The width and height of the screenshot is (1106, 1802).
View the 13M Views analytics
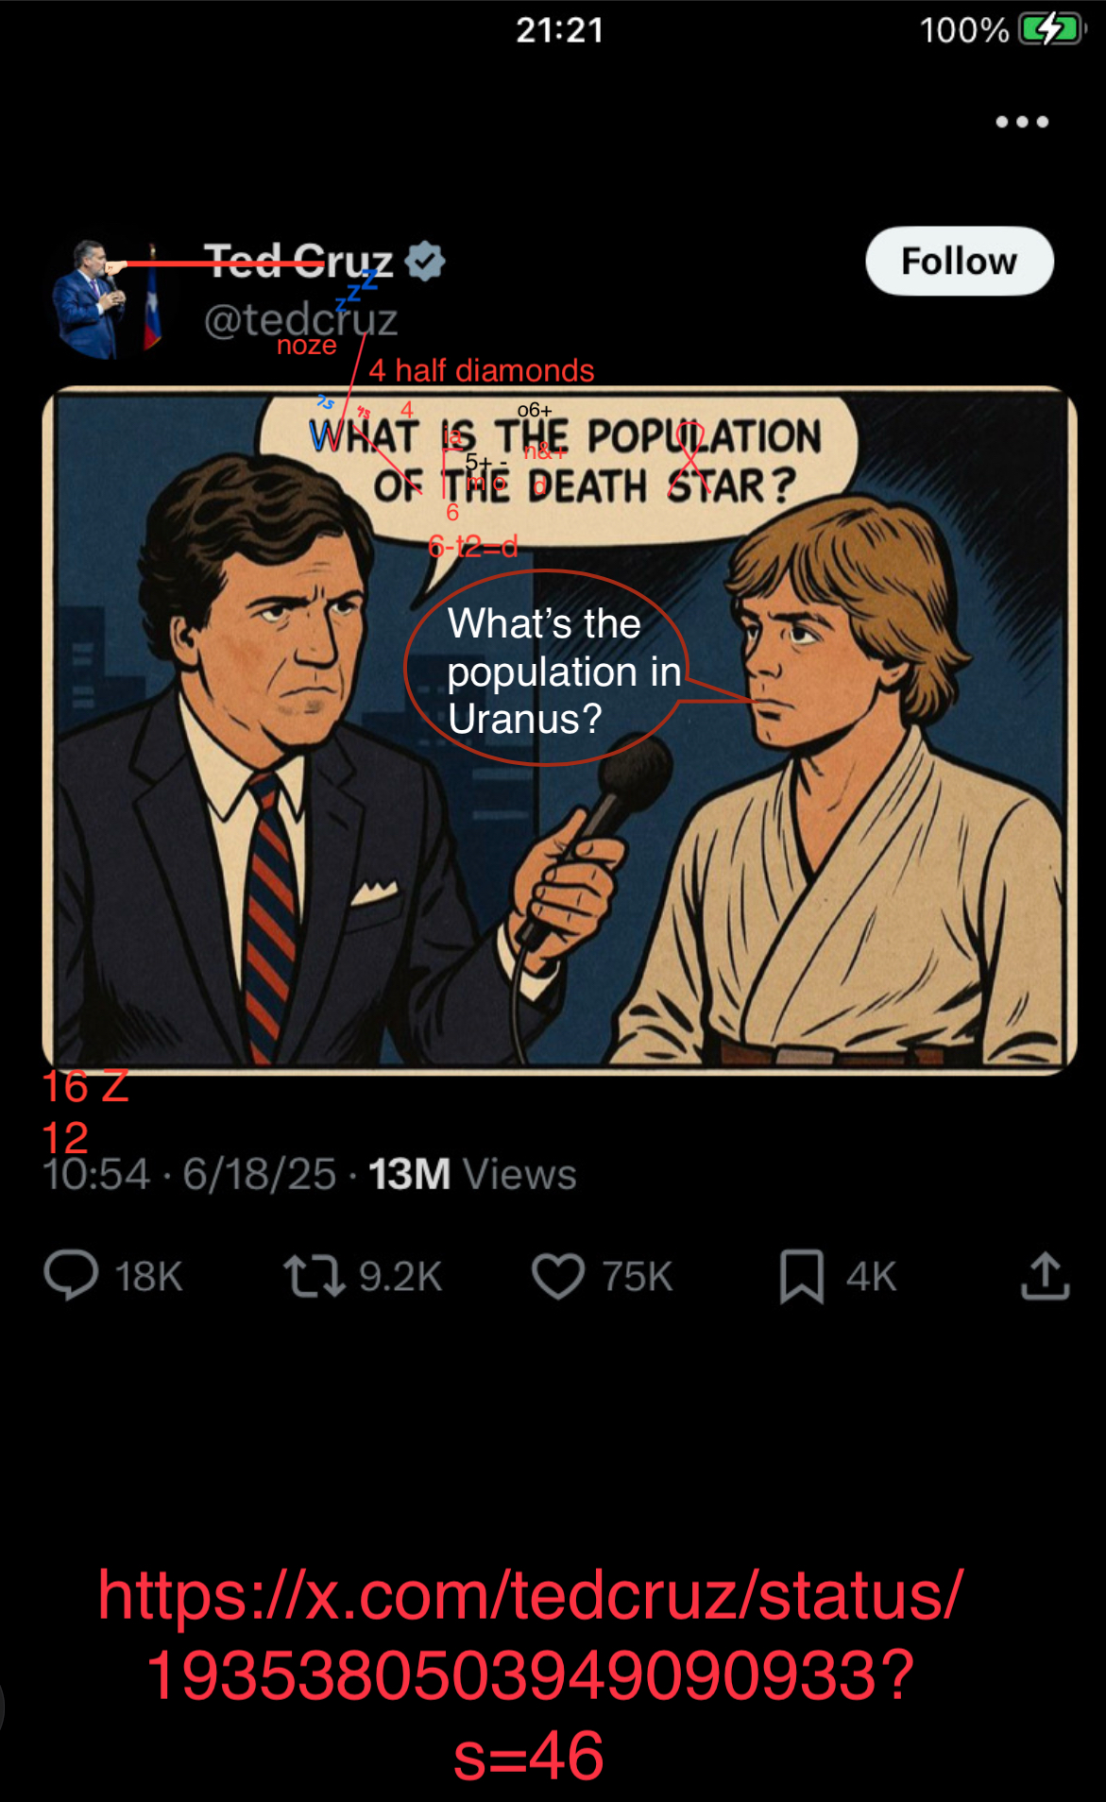coord(472,1175)
